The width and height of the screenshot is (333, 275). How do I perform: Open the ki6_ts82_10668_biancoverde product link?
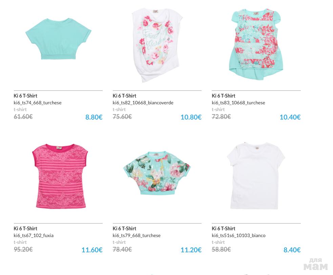[x=143, y=103]
